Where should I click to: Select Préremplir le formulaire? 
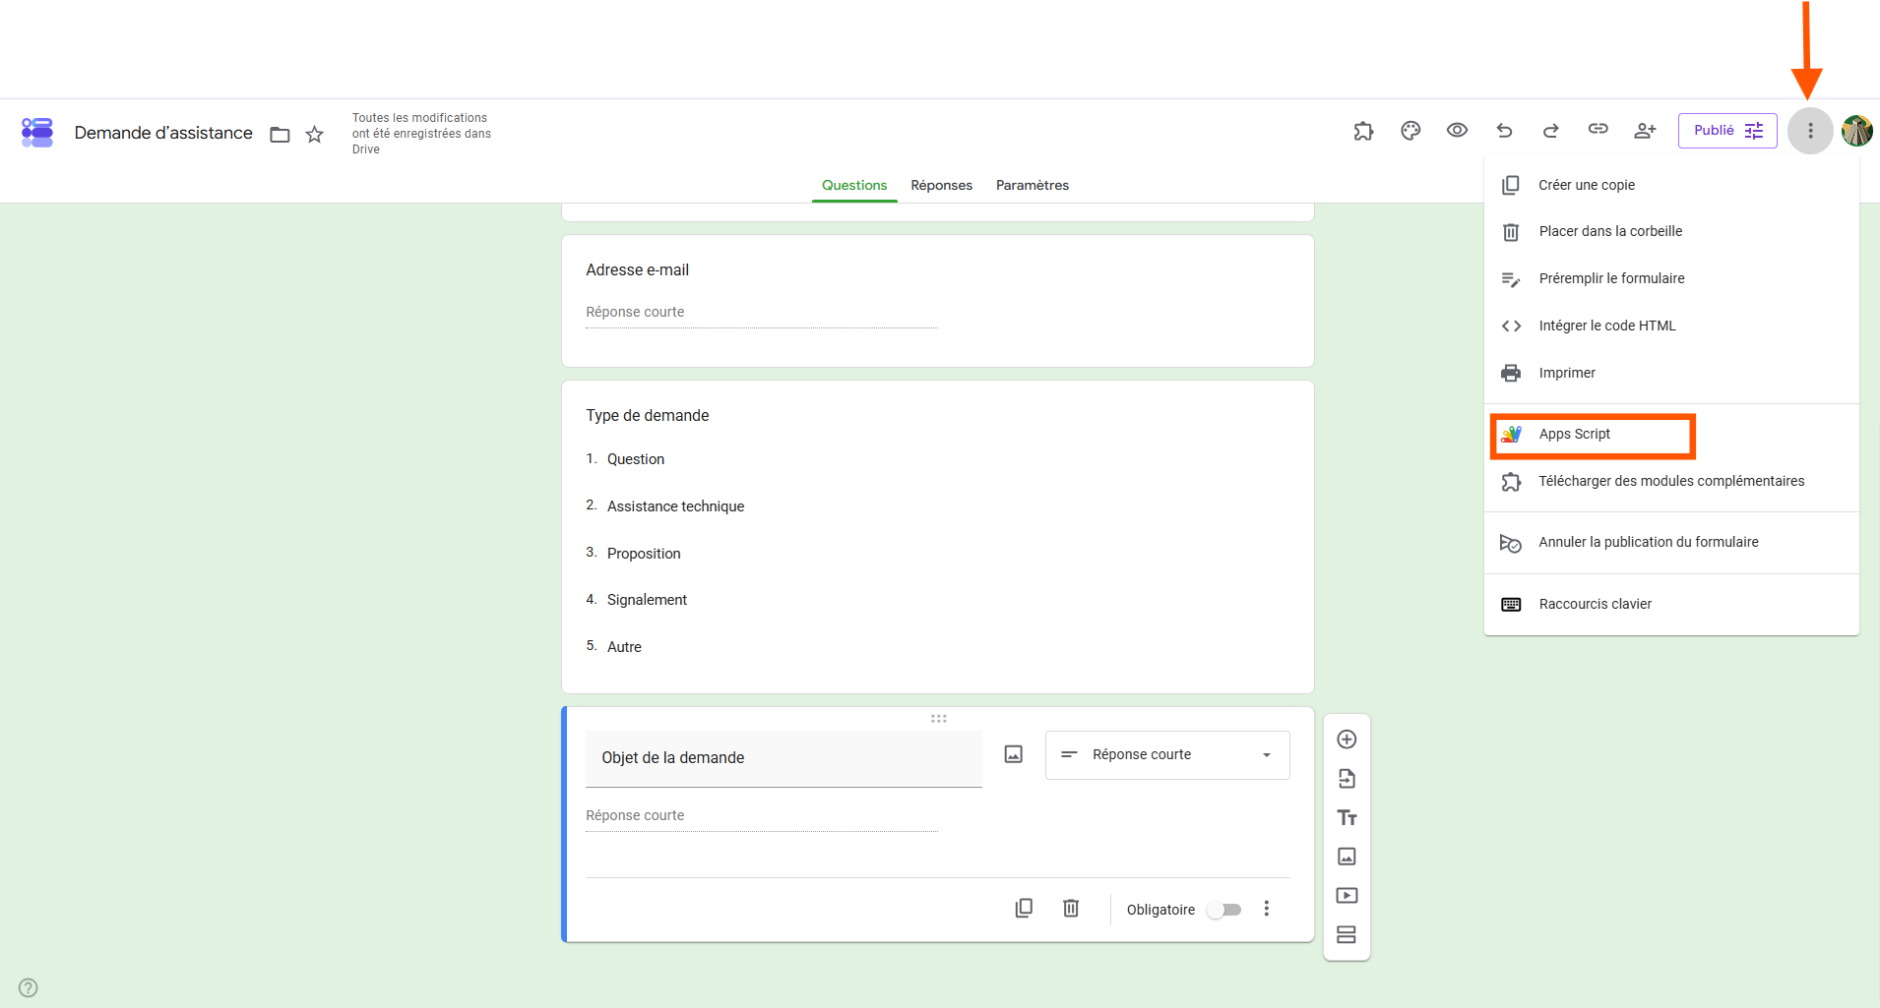1671,279
